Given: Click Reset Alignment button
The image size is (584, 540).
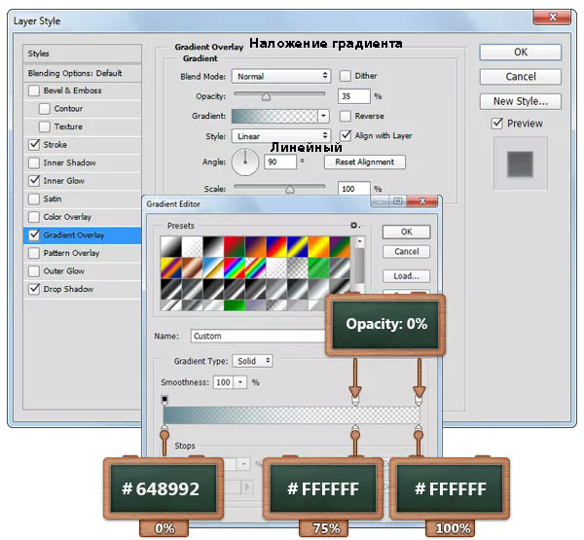Looking at the screenshot, I should (364, 162).
